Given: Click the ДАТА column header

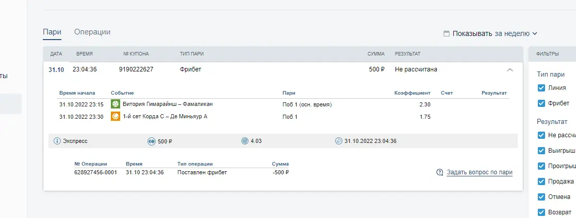Looking at the screenshot, I should pyautogui.click(x=56, y=54).
